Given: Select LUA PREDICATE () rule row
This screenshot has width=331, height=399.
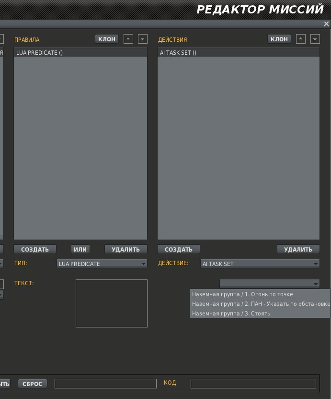Looking at the screenshot, I should 80,53.
